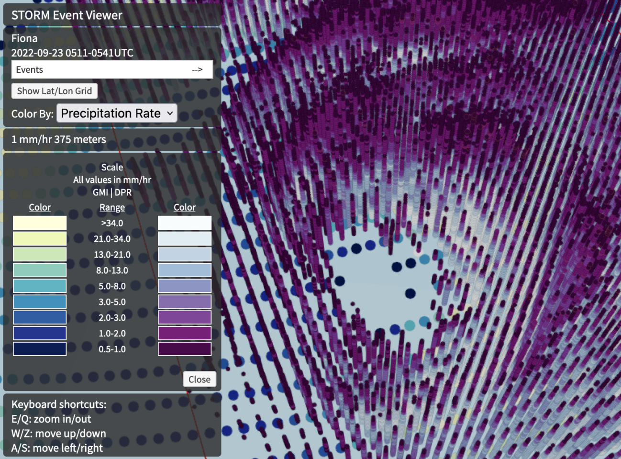Open the Color By Precipitation Rate dropdown
This screenshot has height=459, width=621.
click(x=117, y=113)
